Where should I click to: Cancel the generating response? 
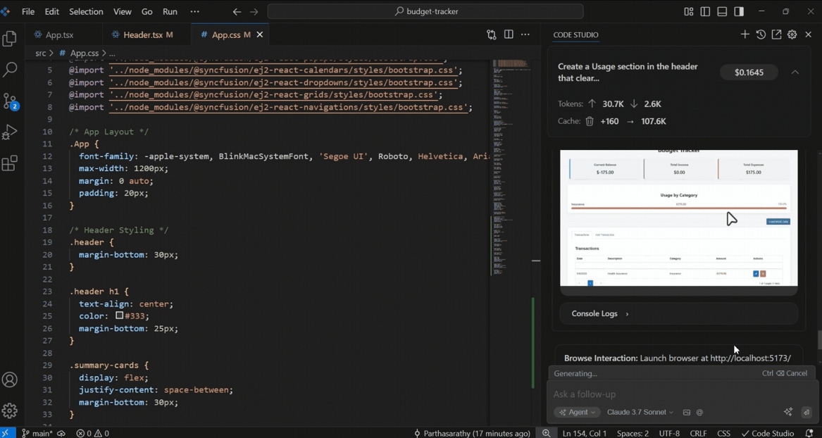785,373
